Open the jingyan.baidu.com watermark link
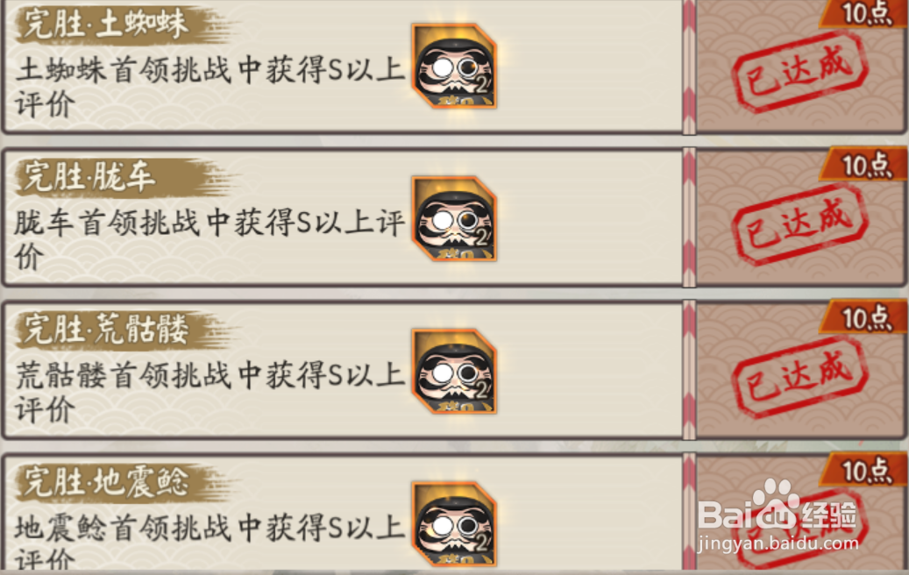 pos(778,544)
